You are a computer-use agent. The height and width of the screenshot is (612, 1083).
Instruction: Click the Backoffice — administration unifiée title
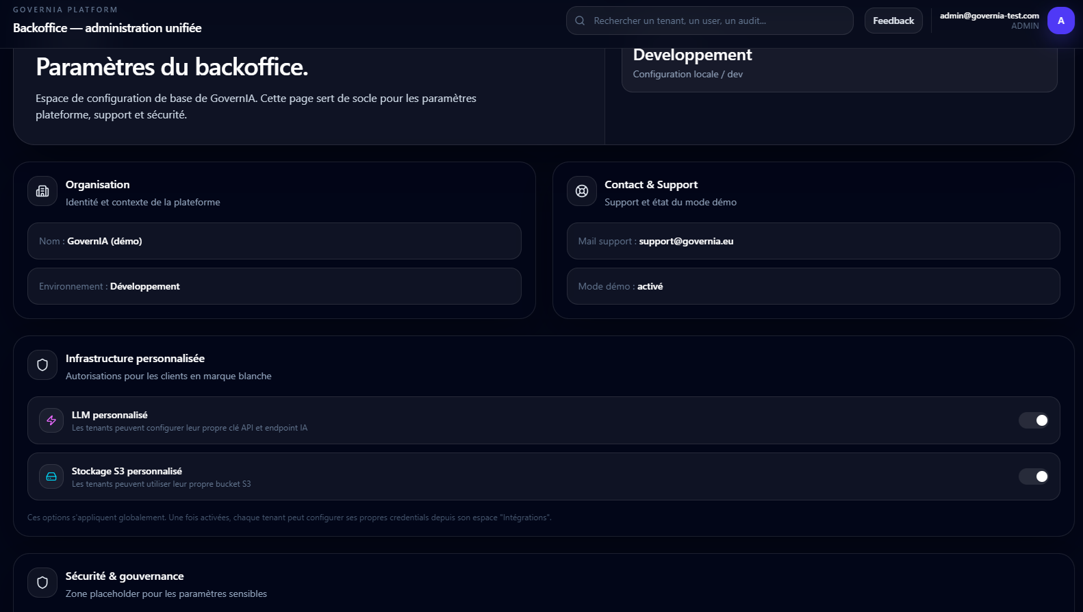107,28
